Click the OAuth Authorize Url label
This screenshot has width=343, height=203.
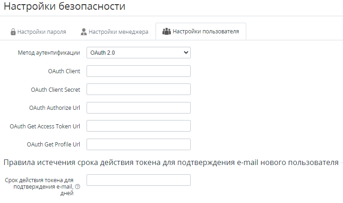(x=55, y=108)
